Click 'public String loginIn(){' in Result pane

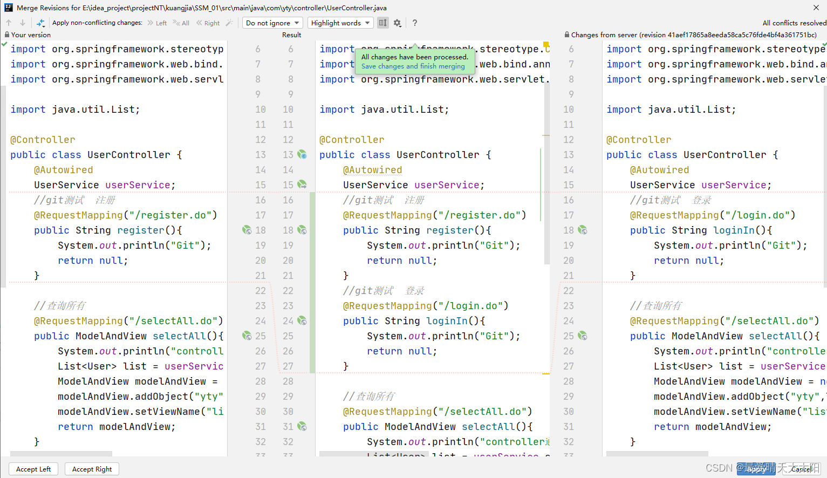(x=414, y=321)
